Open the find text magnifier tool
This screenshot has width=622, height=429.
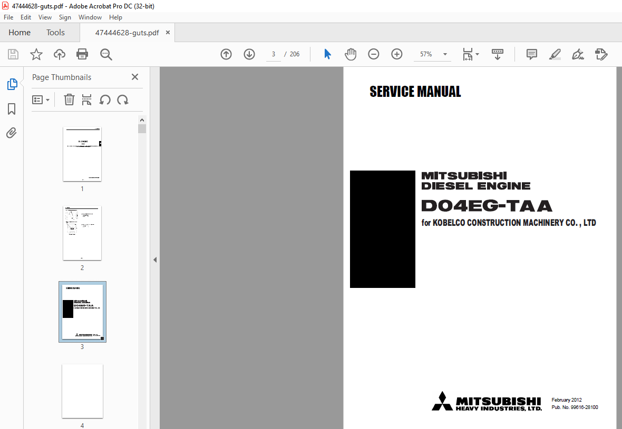coord(106,54)
